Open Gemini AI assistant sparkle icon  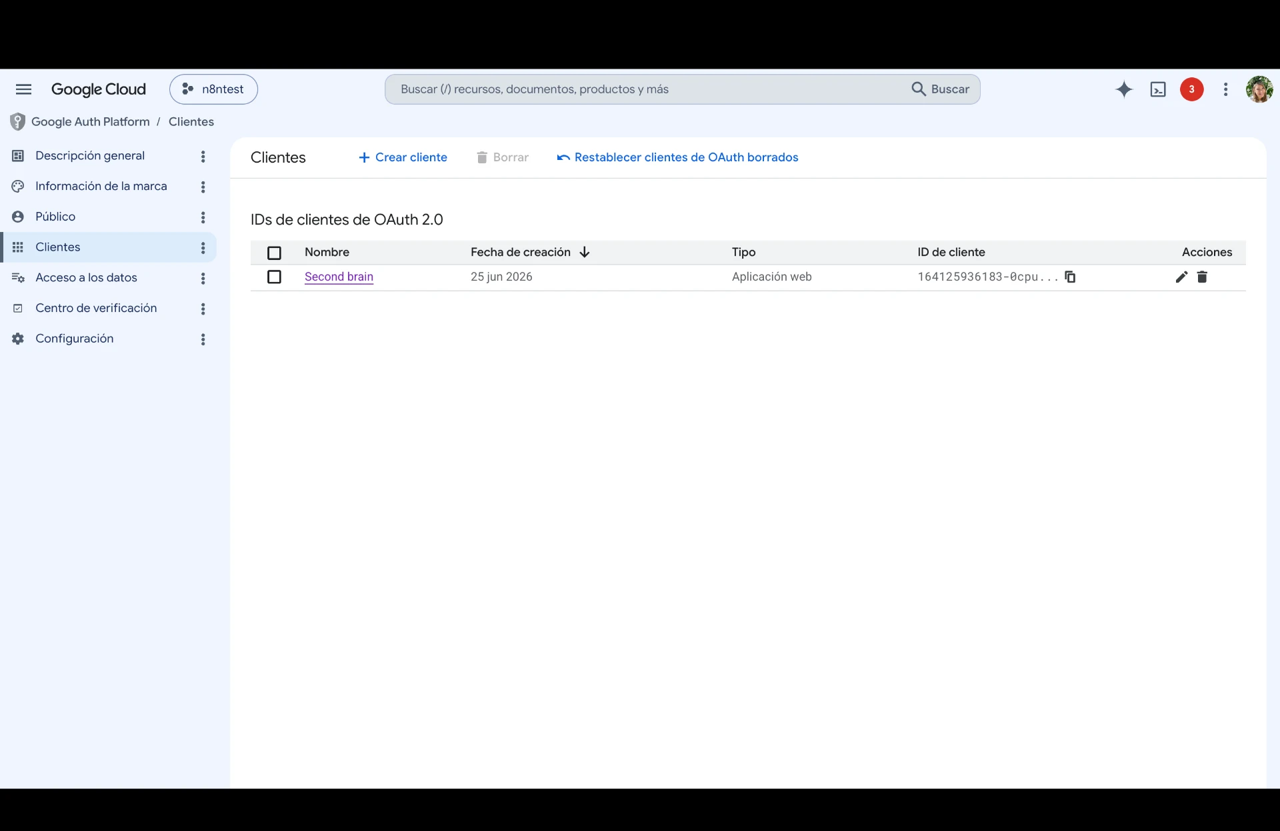click(1124, 89)
